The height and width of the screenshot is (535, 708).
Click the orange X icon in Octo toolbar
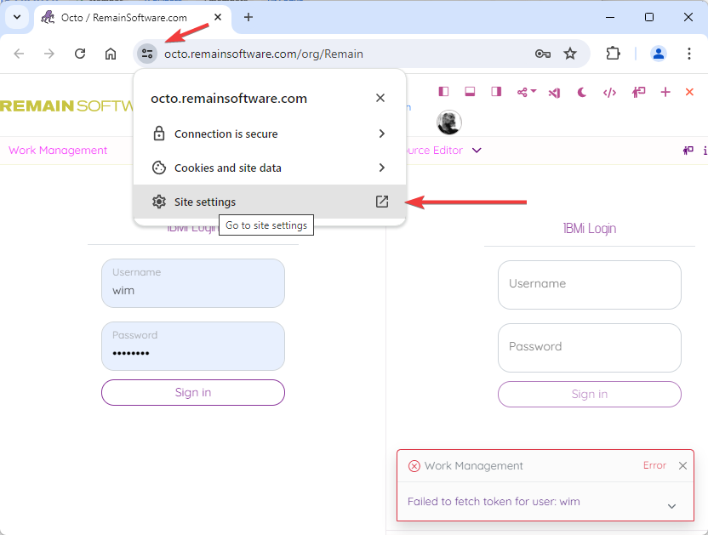point(689,92)
